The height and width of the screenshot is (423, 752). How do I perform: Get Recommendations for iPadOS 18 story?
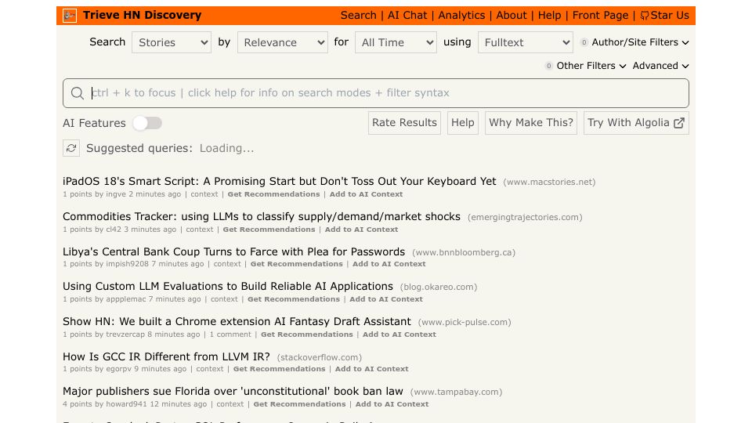click(273, 194)
